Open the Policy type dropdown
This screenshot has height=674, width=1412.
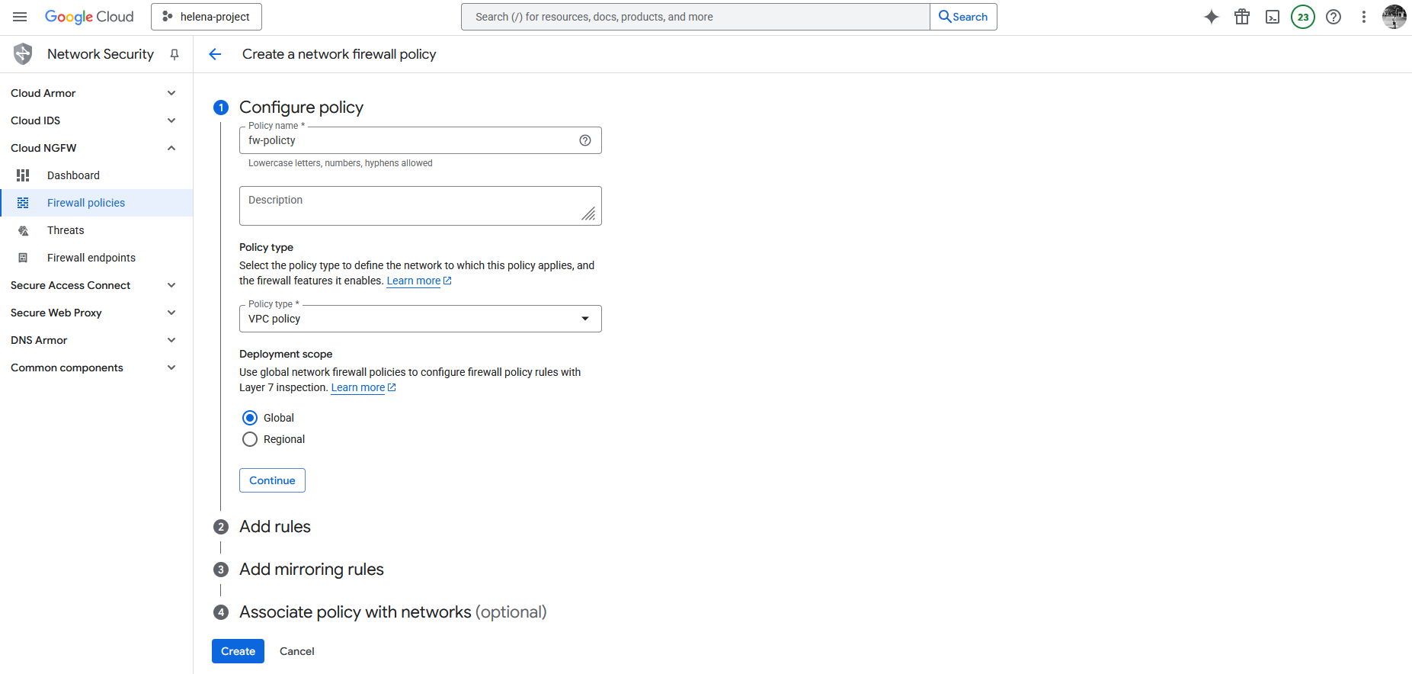[420, 319]
